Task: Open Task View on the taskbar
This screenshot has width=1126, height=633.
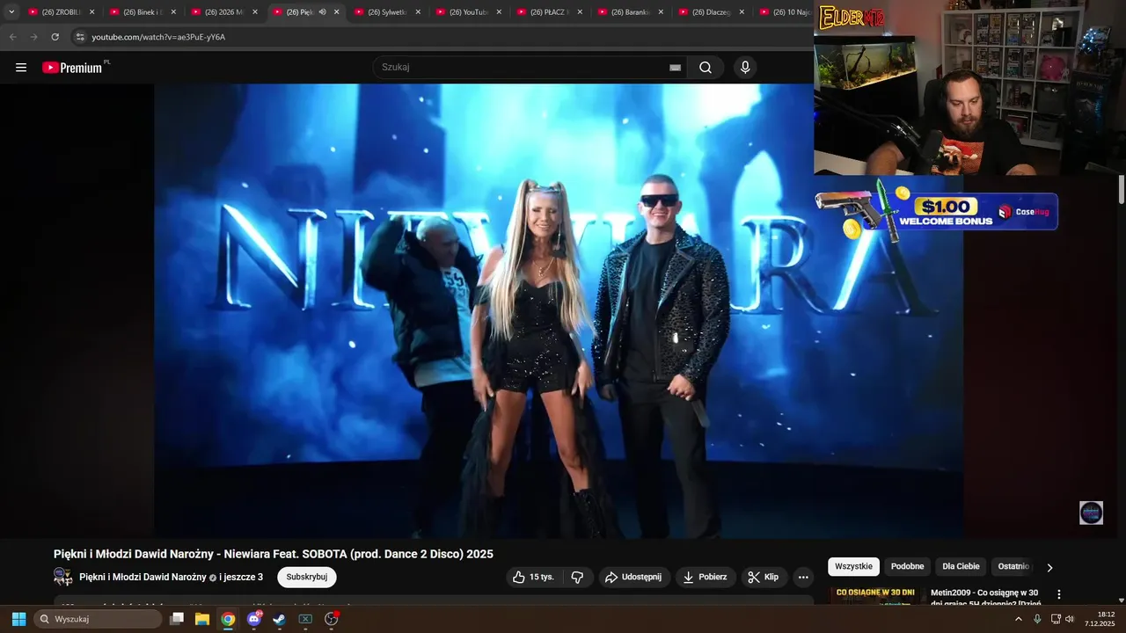Action: 177,619
